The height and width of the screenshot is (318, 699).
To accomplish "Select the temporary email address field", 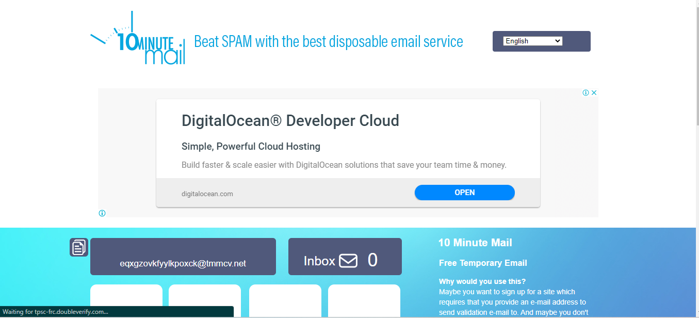I will tap(183, 257).
